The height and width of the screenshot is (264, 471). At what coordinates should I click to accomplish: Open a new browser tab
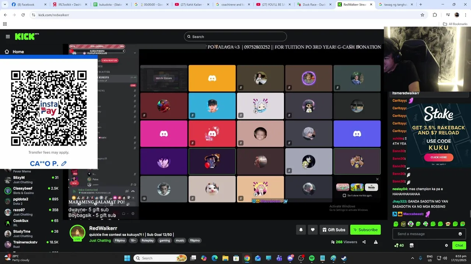pyautogui.click(x=421, y=5)
